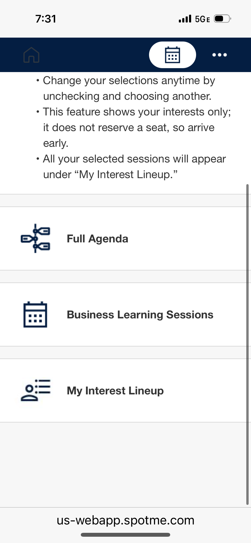
Task: Expand the overflow options via the ellipsis
Action: coord(220,55)
